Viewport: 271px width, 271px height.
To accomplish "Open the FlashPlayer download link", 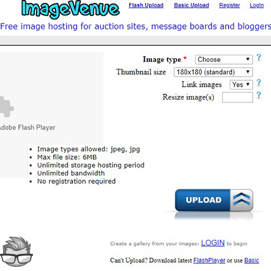I will (x=209, y=260).
